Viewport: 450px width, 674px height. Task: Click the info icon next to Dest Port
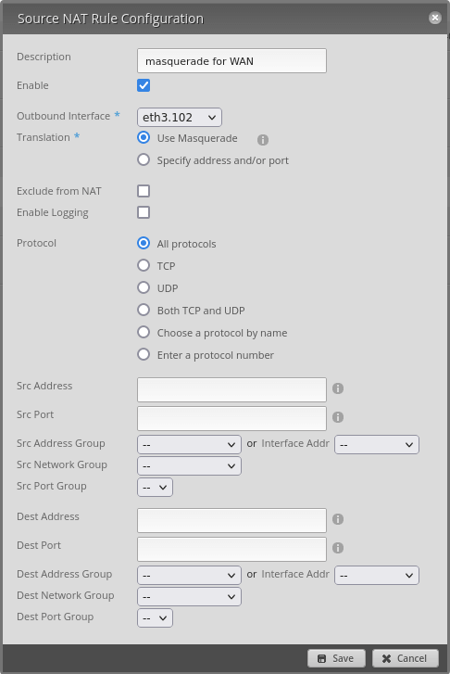tap(338, 548)
